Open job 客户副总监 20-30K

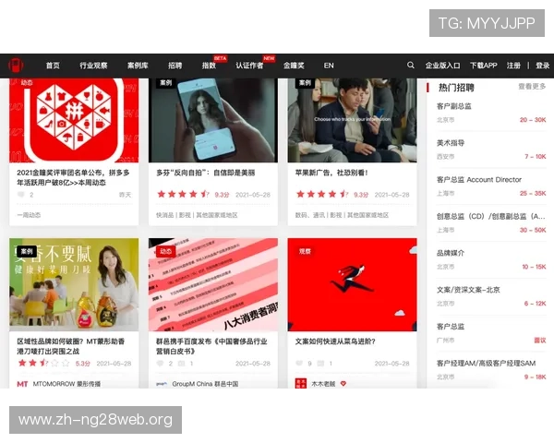491,113
